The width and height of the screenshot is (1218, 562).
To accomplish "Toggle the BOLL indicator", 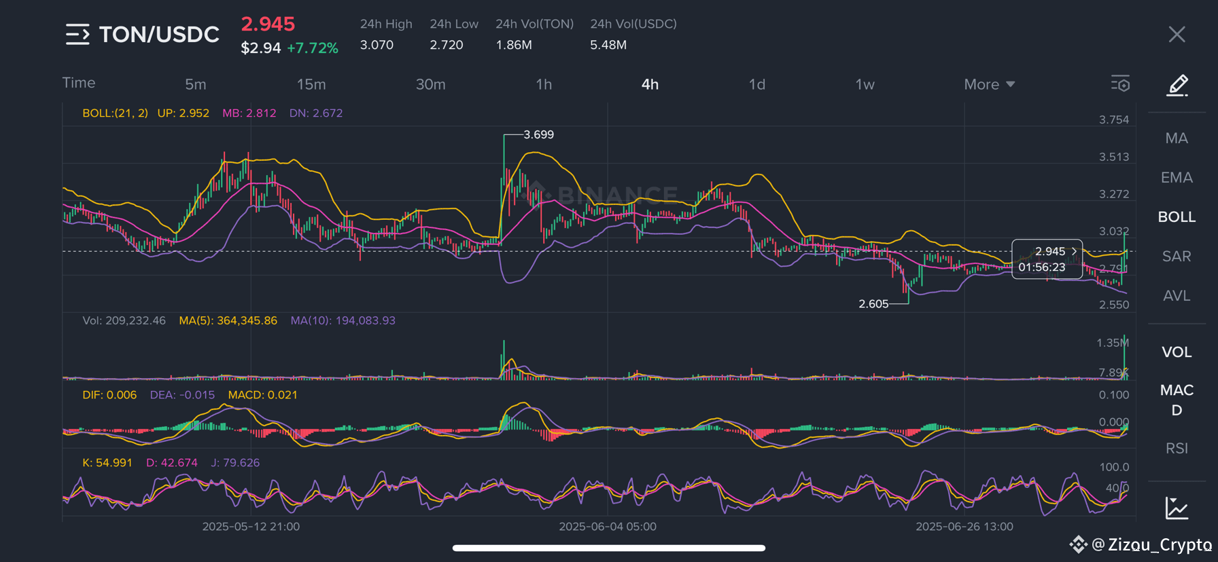I will (1177, 217).
